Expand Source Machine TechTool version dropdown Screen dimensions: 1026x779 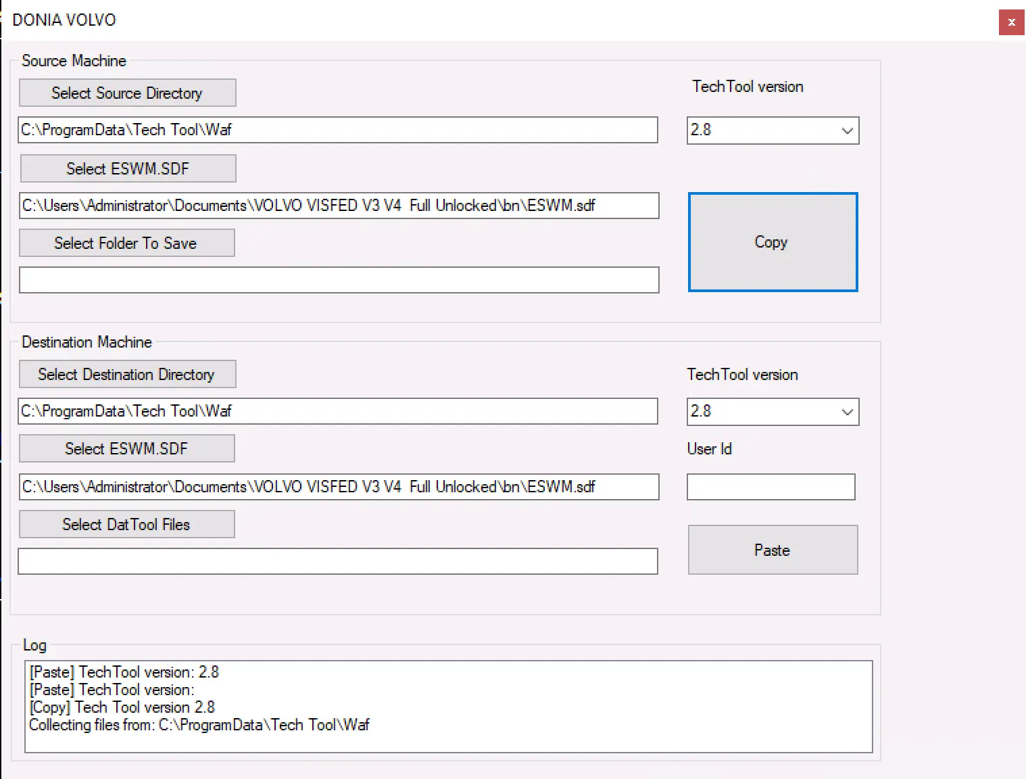click(x=846, y=131)
